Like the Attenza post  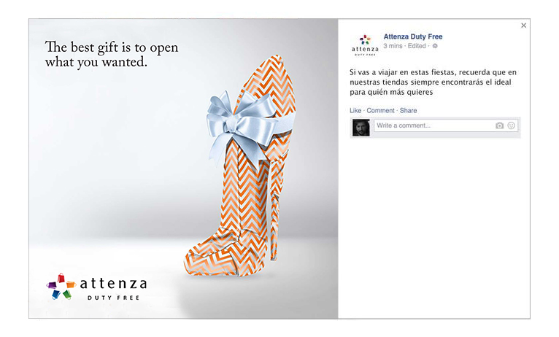point(355,110)
